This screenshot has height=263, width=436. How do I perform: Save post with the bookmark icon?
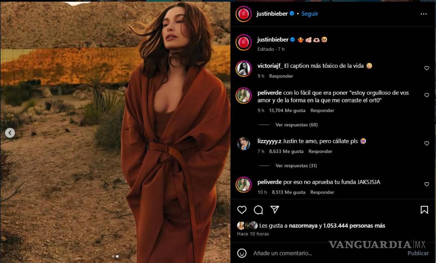(424, 210)
